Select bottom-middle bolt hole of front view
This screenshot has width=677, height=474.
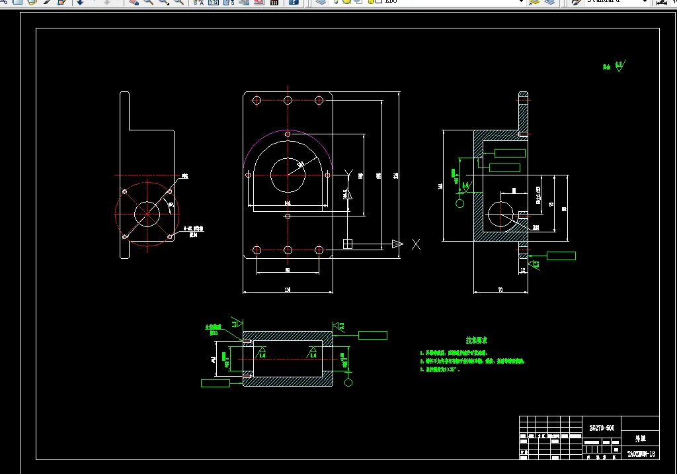pos(288,250)
